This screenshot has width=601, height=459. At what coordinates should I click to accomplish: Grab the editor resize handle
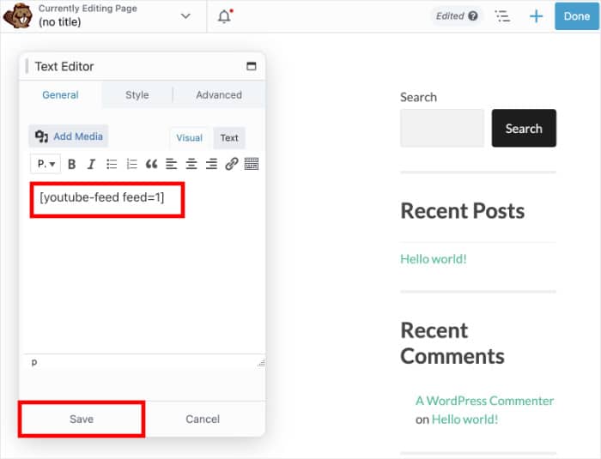[261, 362]
